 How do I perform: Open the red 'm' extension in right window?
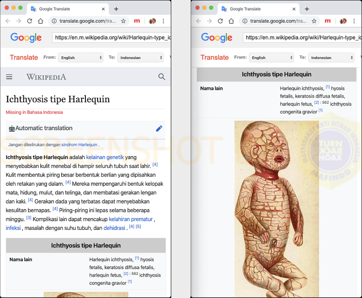(x=328, y=21)
